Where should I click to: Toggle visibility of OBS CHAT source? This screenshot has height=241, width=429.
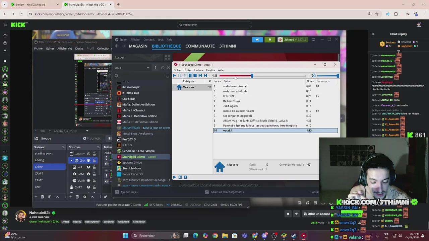[x=88, y=187]
